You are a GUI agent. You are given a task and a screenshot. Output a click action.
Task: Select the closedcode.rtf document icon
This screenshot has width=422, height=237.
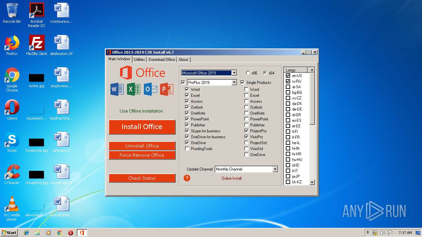(x=61, y=174)
